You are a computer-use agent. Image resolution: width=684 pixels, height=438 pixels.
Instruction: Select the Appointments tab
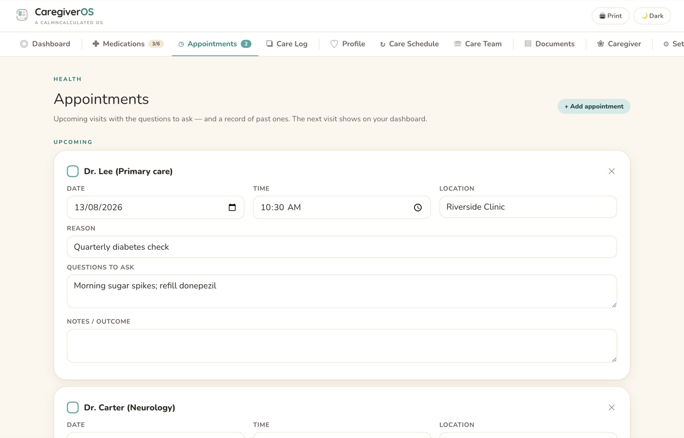point(215,44)
